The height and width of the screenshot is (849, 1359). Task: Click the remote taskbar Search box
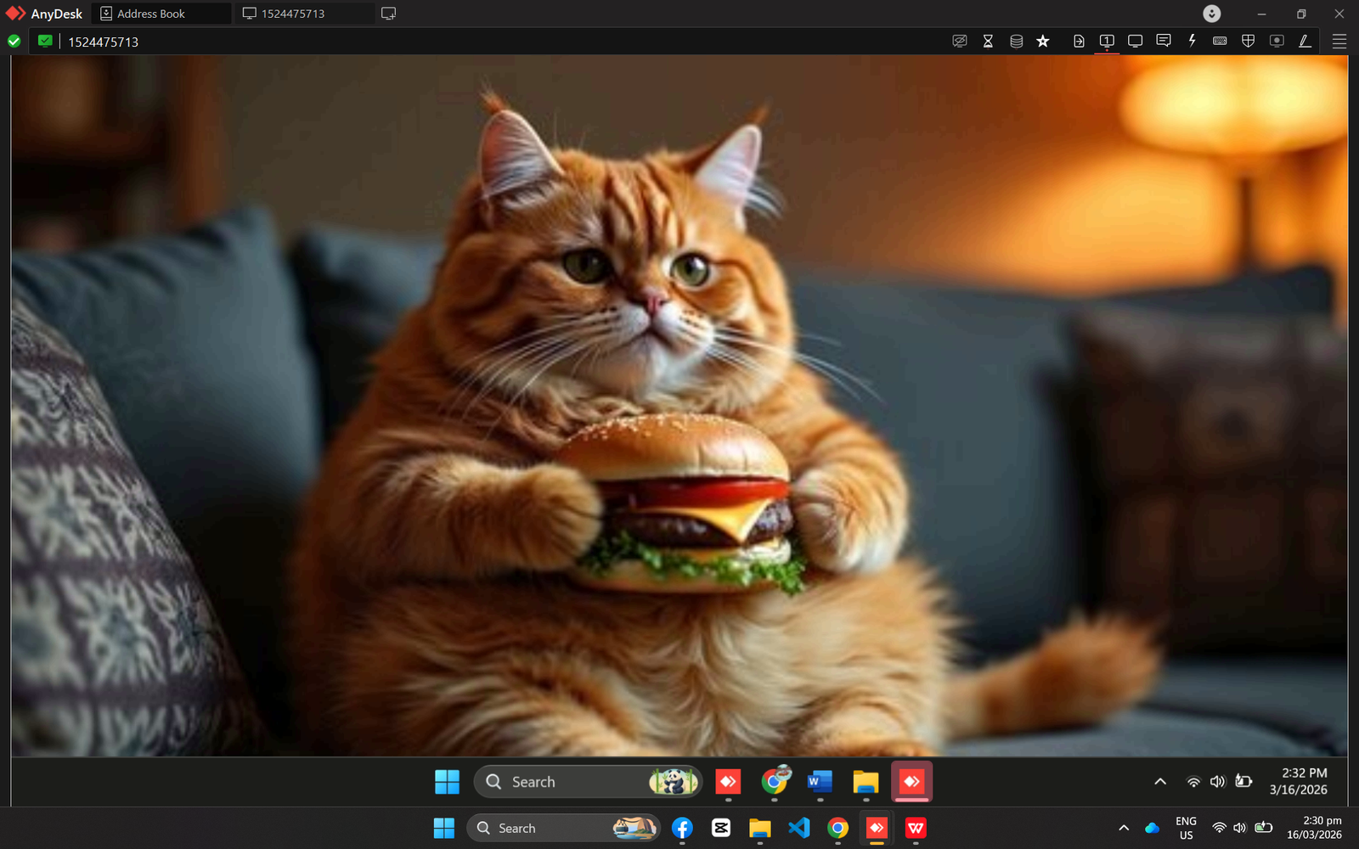tap(588, 782)
